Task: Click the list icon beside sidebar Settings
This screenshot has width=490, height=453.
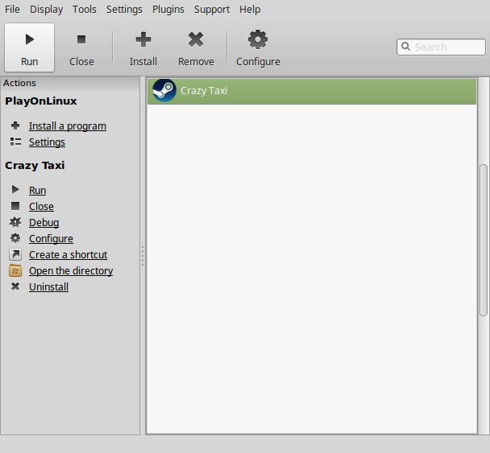Action: click(15, 142)
